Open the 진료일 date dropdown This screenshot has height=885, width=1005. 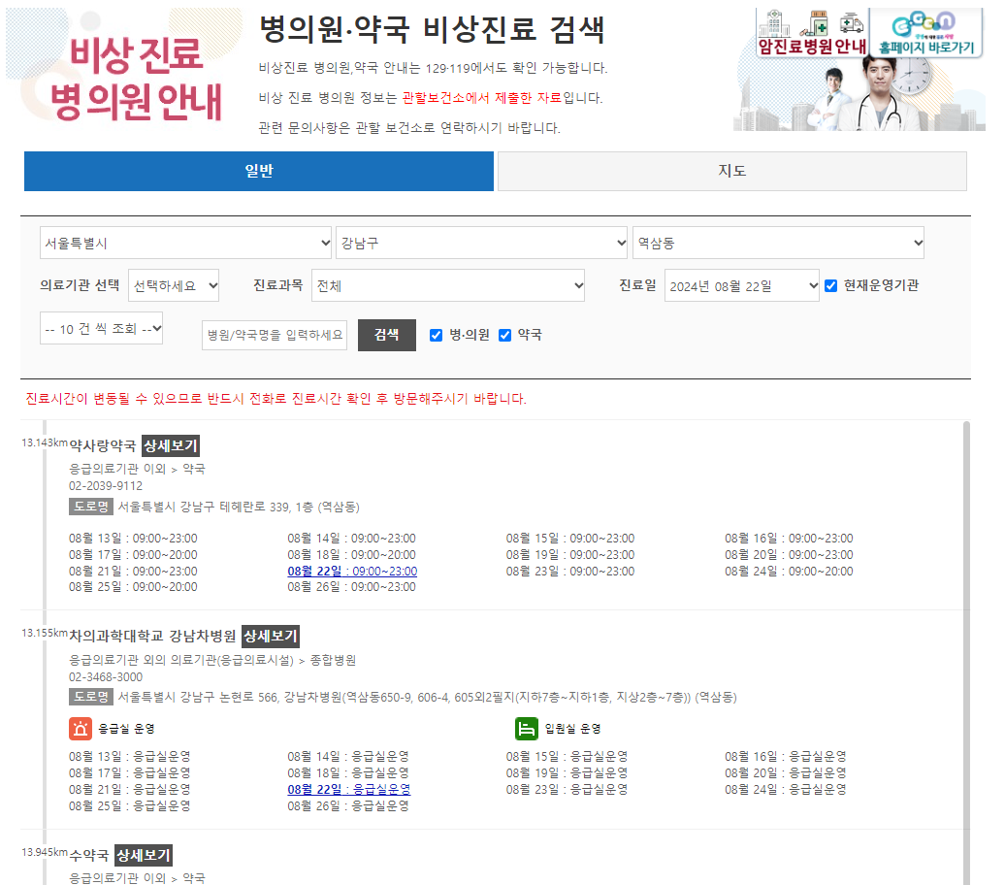pyautogui.click(x=741, y=285)
